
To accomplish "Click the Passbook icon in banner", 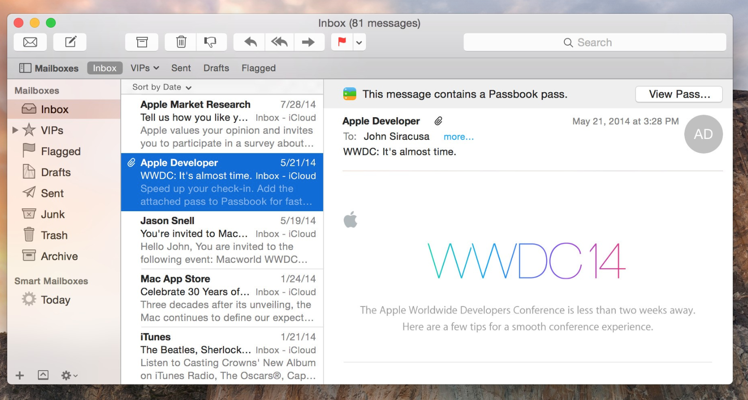I will coord(350,94).
